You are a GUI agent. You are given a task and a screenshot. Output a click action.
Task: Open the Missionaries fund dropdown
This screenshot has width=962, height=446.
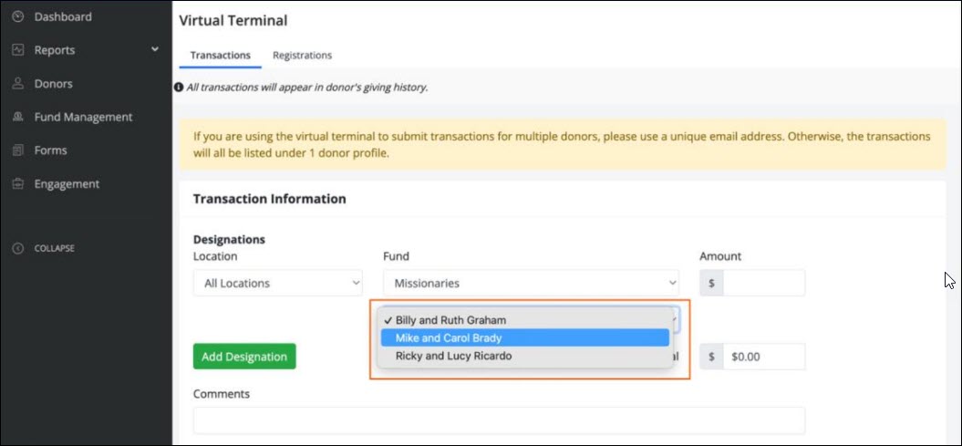click(531, 283)
